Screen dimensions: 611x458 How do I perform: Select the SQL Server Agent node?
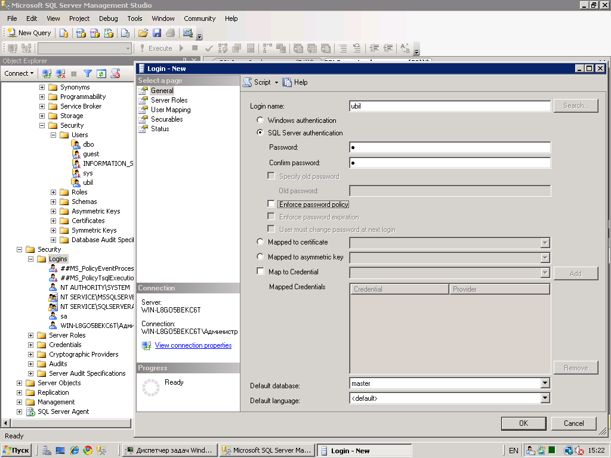[63, 411]
